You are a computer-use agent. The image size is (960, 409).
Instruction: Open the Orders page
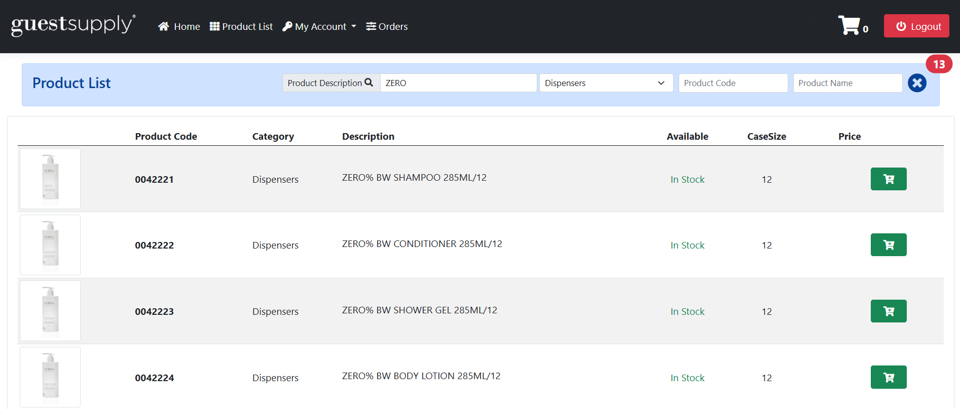[x=387, y=26]
